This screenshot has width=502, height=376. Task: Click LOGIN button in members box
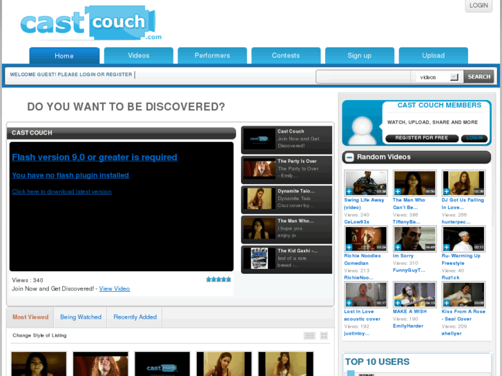tap(474, 138)
